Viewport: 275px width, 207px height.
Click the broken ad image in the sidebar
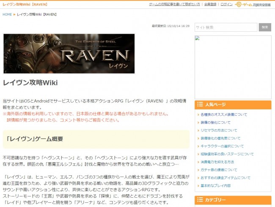(x=233, y=67)
